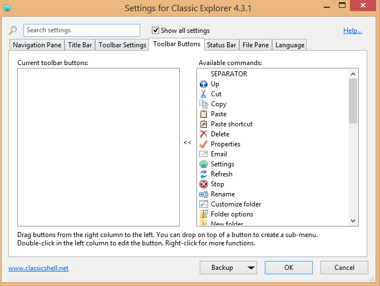Close the Settings window
The width and height of the screenshot is (380, 286).
363,6
